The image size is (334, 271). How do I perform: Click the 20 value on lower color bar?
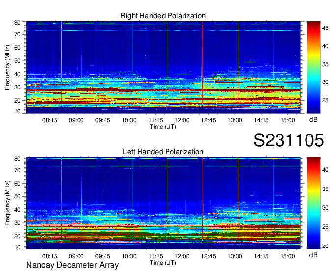pyautogui.click(x=325, y=246)
